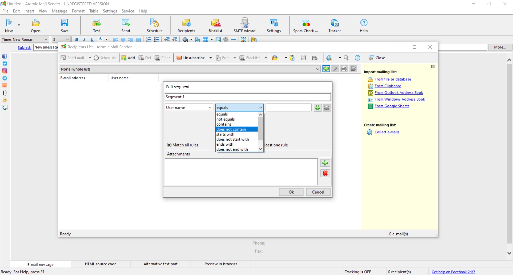Click the gray X delete segment icon
Image resolution: width=513 pixels, height=275 pixels.
coord(353,69)
